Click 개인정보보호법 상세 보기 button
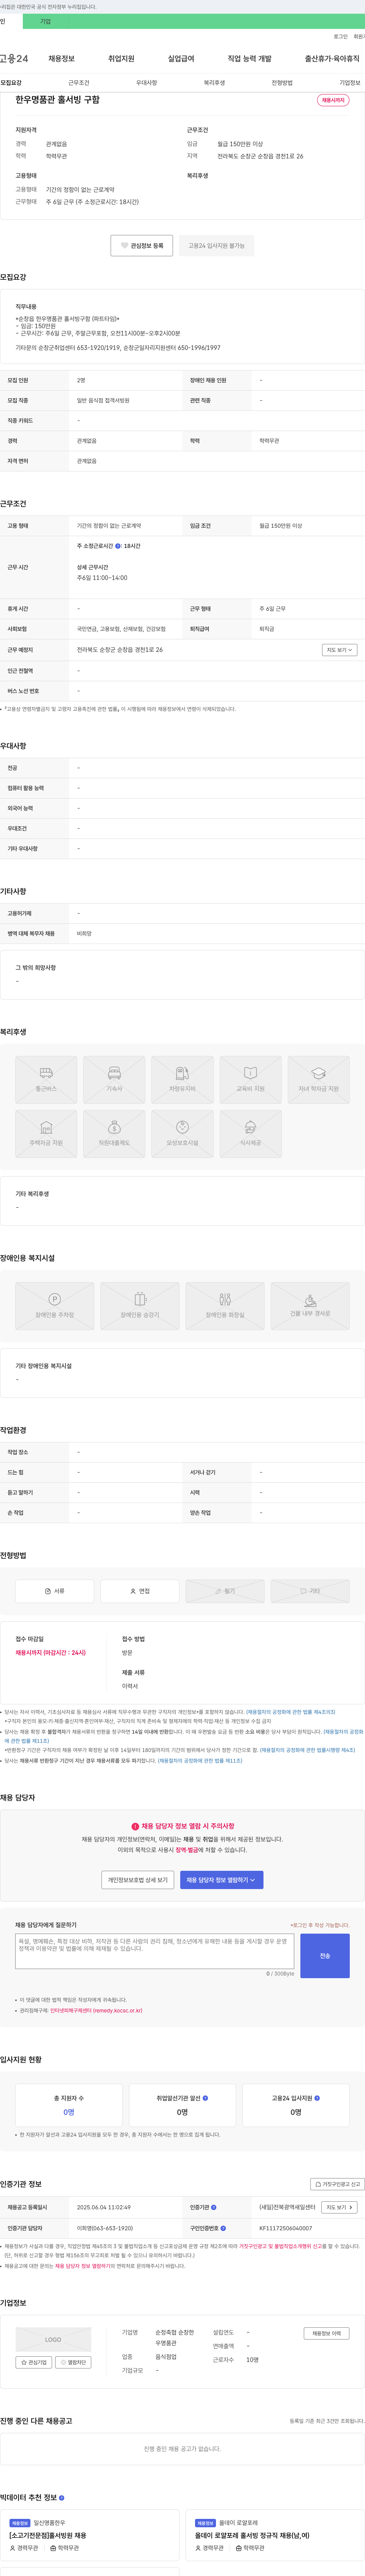The image size is (365, 2576). point(138,1880)
